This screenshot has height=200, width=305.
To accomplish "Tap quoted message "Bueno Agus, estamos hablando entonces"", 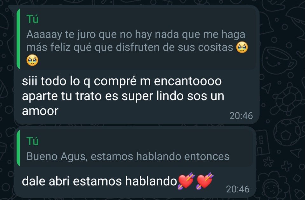I will tap(135, 148).
